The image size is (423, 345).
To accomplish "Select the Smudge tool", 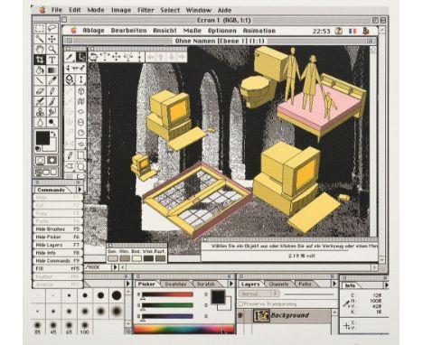I will point(52,112).
